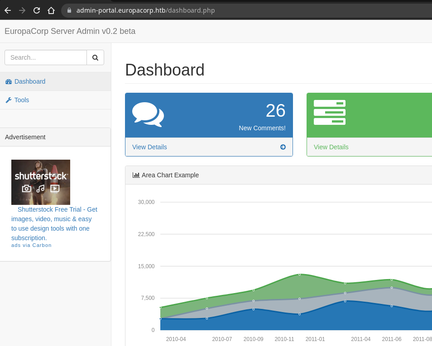The height and width of the screenshot is (346, 432).
Task: Click the Shutterstock advertisement image
Action: pos(41,182)
